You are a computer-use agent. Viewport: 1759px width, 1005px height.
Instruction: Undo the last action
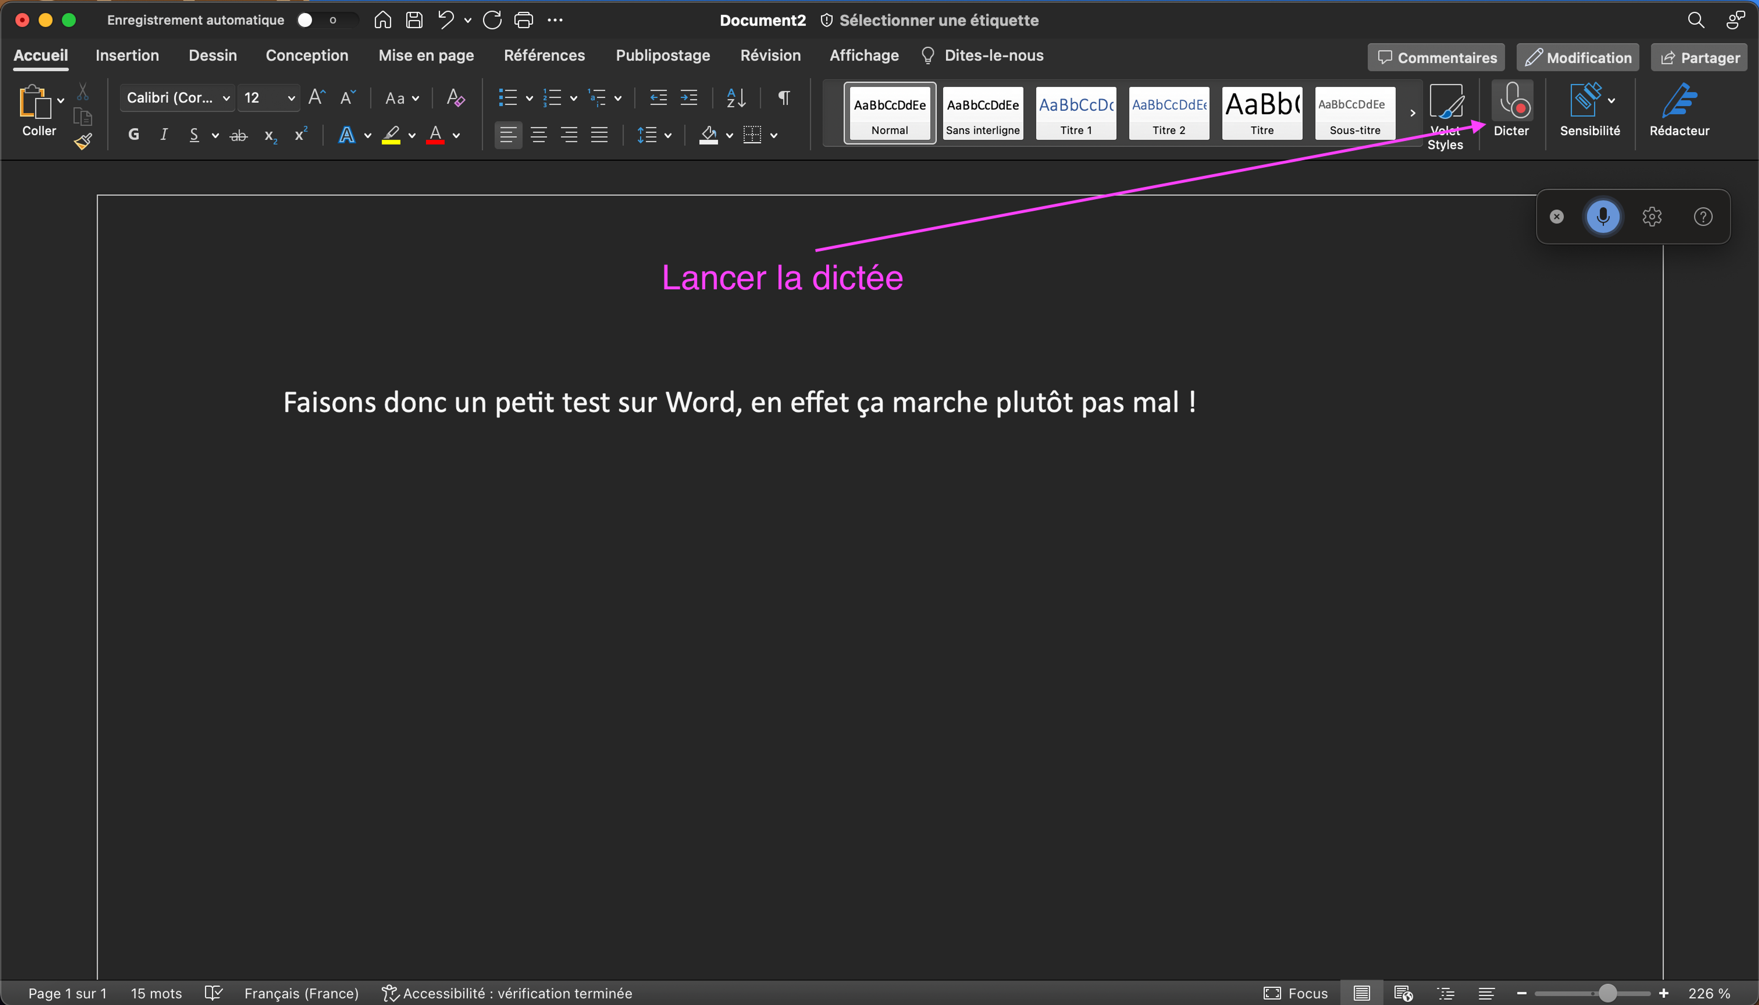[446, 20]
